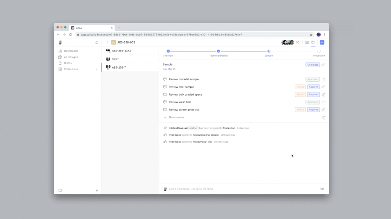Screen dimensions: 391x219
Task: Switch to the grid view icon
Action: (307, 42)
